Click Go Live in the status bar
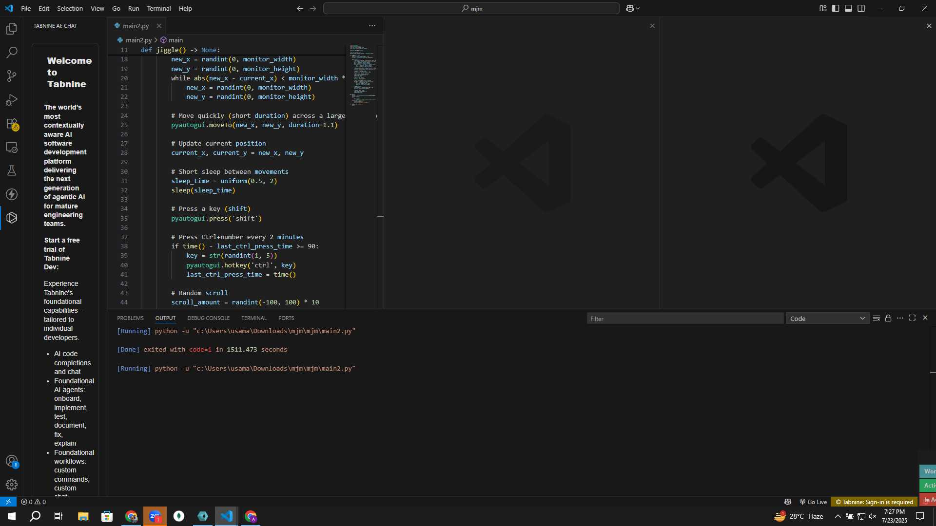 [813, 502]
